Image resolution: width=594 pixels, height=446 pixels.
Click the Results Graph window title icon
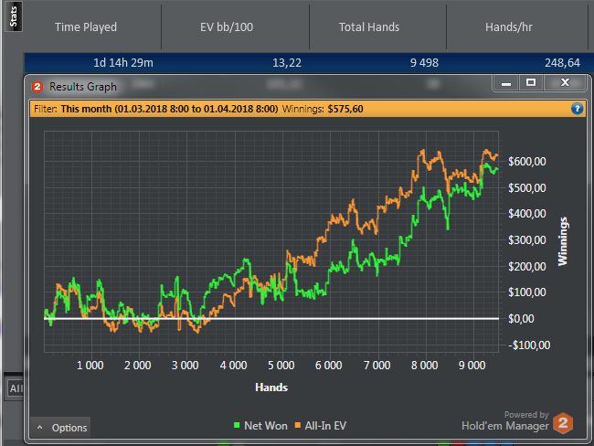point(37,87)
